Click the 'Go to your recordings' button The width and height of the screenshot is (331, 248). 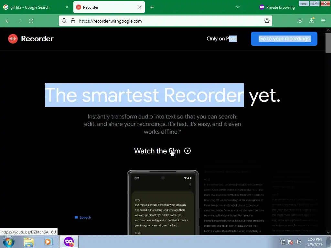coord(284,39)
